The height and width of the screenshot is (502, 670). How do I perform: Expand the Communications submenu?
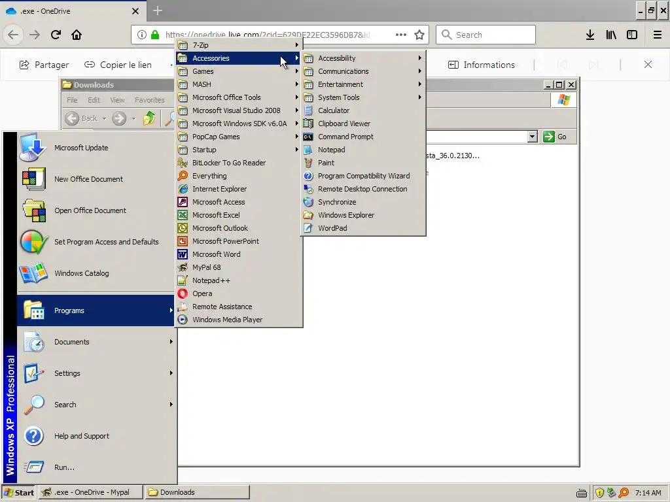tap(363, 71)
